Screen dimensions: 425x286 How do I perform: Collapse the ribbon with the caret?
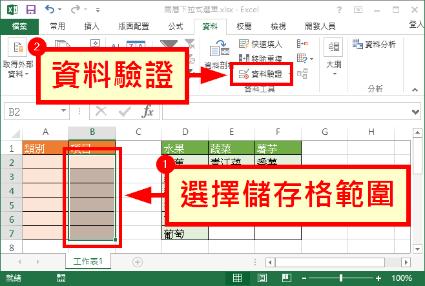coord(415,90)
